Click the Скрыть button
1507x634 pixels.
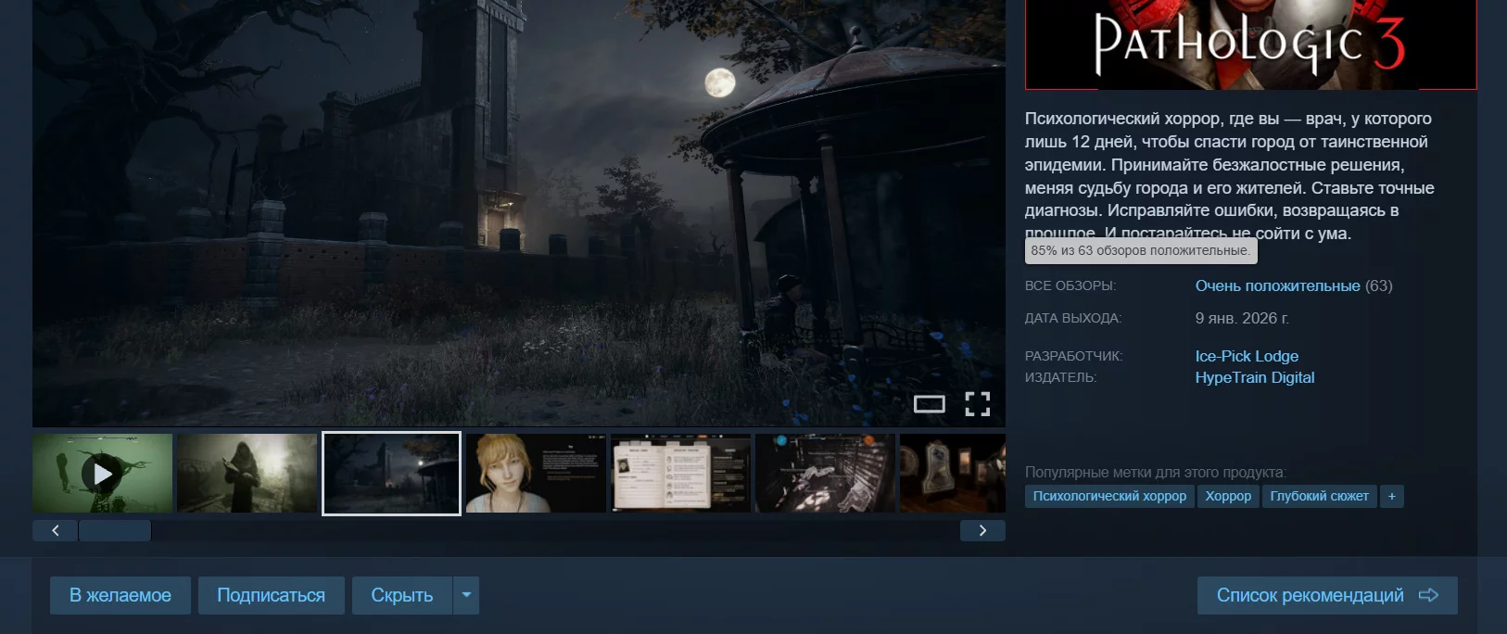point(402,595)
